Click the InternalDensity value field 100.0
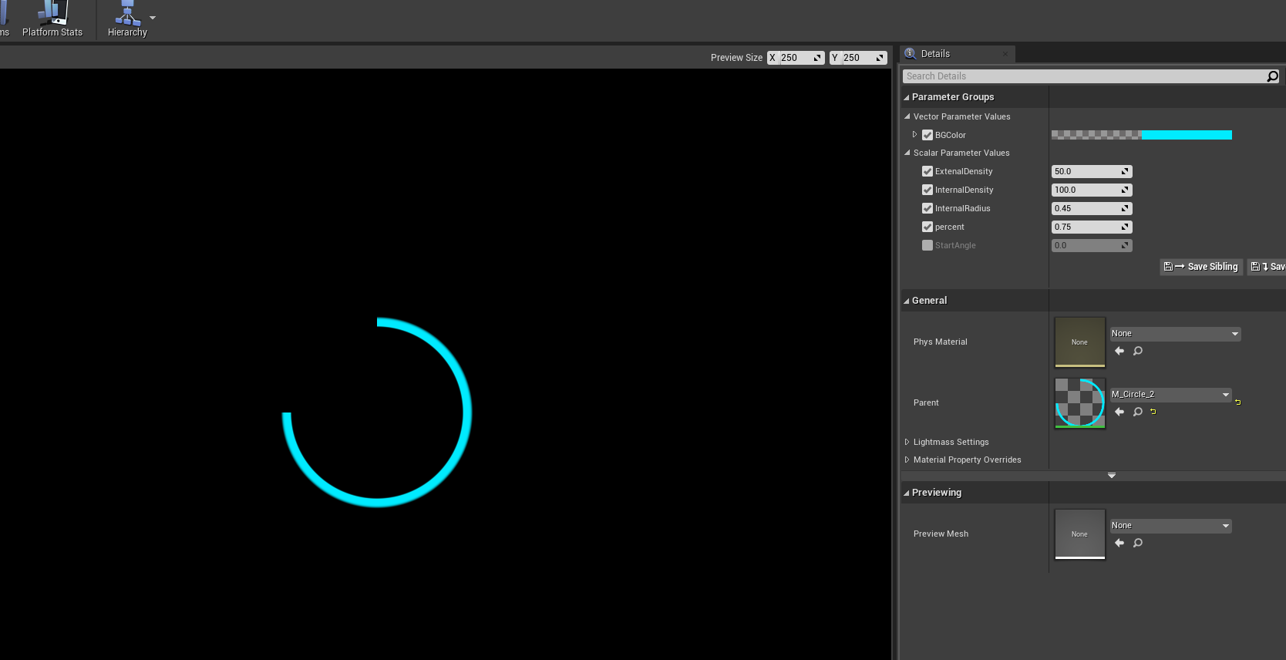 [1092, 190]
